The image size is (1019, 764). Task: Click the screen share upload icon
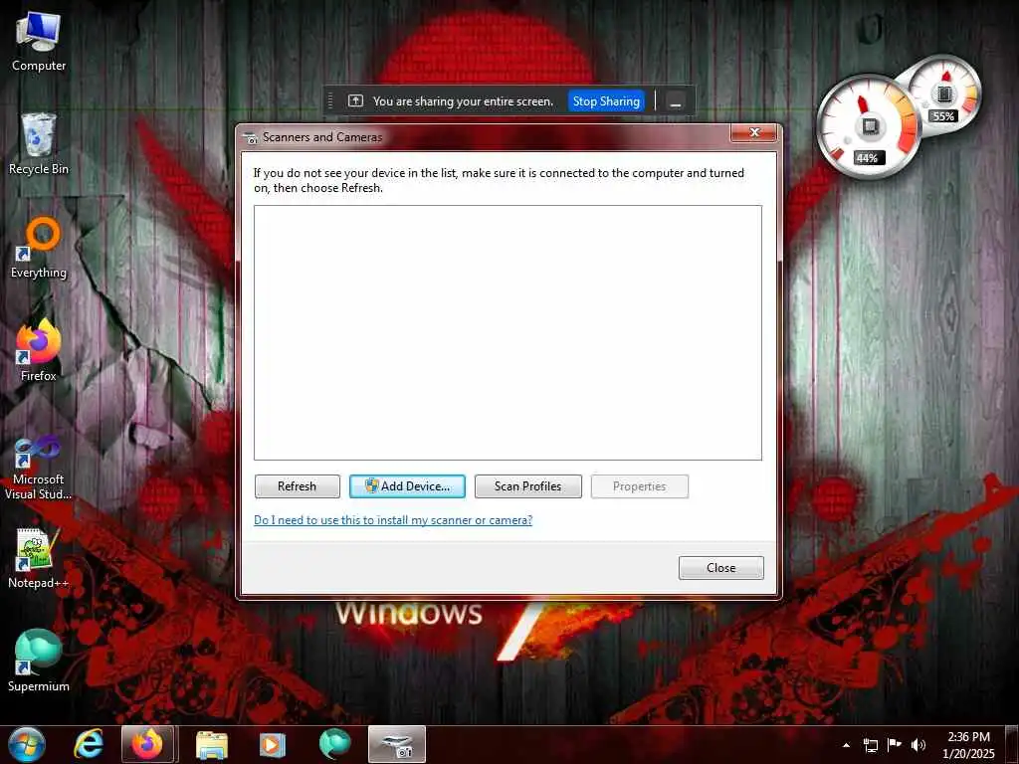coord(355,100)
